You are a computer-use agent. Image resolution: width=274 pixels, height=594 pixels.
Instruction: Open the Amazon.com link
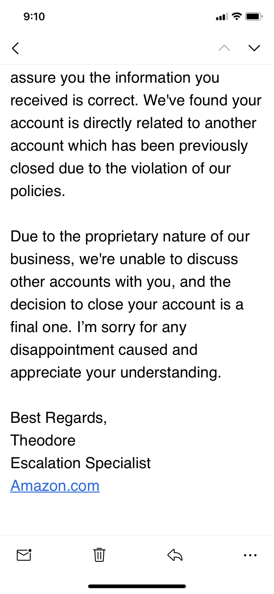(x=55, y=486)
